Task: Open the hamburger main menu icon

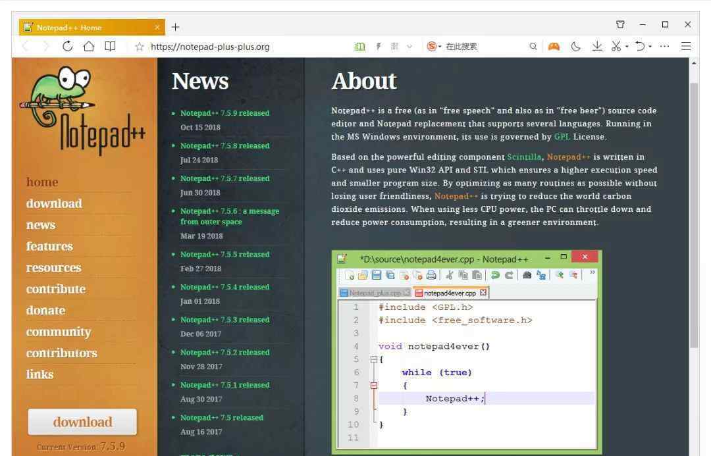Action: 686,46
